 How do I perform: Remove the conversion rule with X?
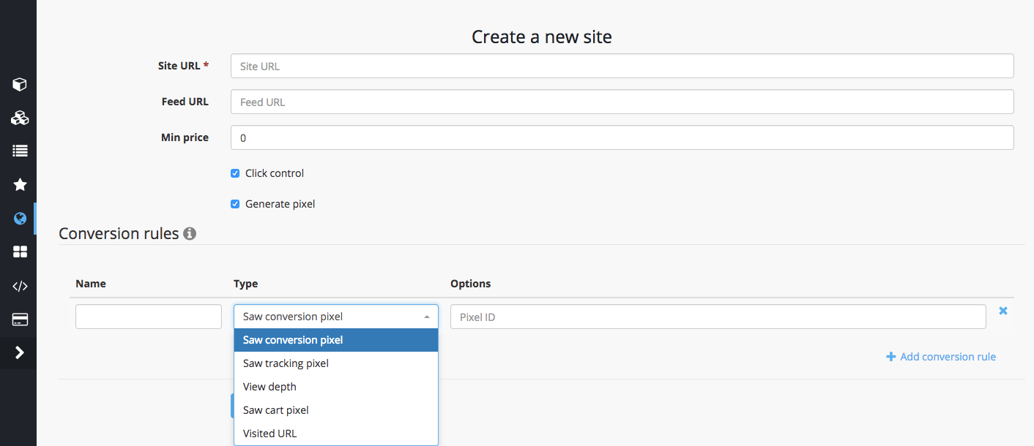click(x=1003, y=311)
